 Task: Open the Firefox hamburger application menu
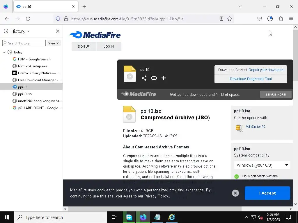[291, 19]
